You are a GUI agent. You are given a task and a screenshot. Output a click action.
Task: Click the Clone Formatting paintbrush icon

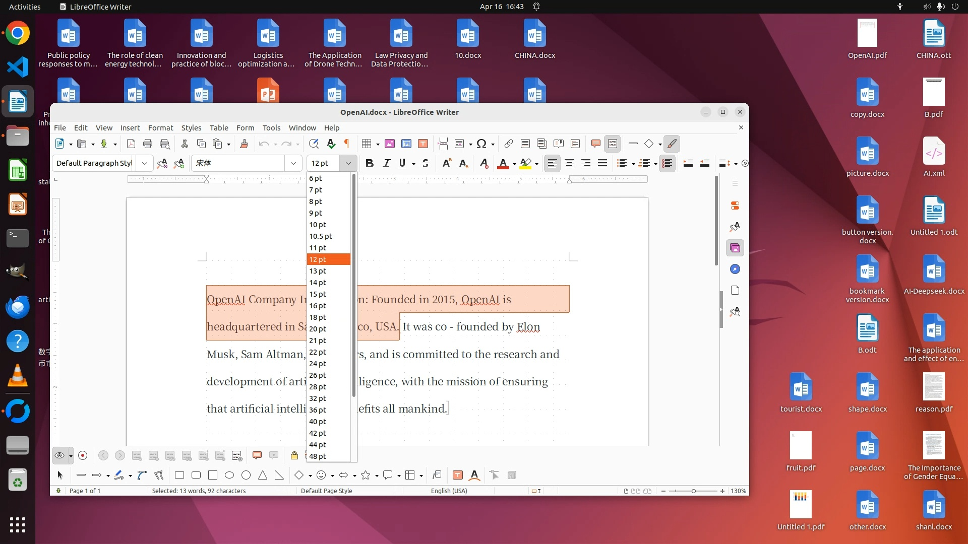pos(244,144)
